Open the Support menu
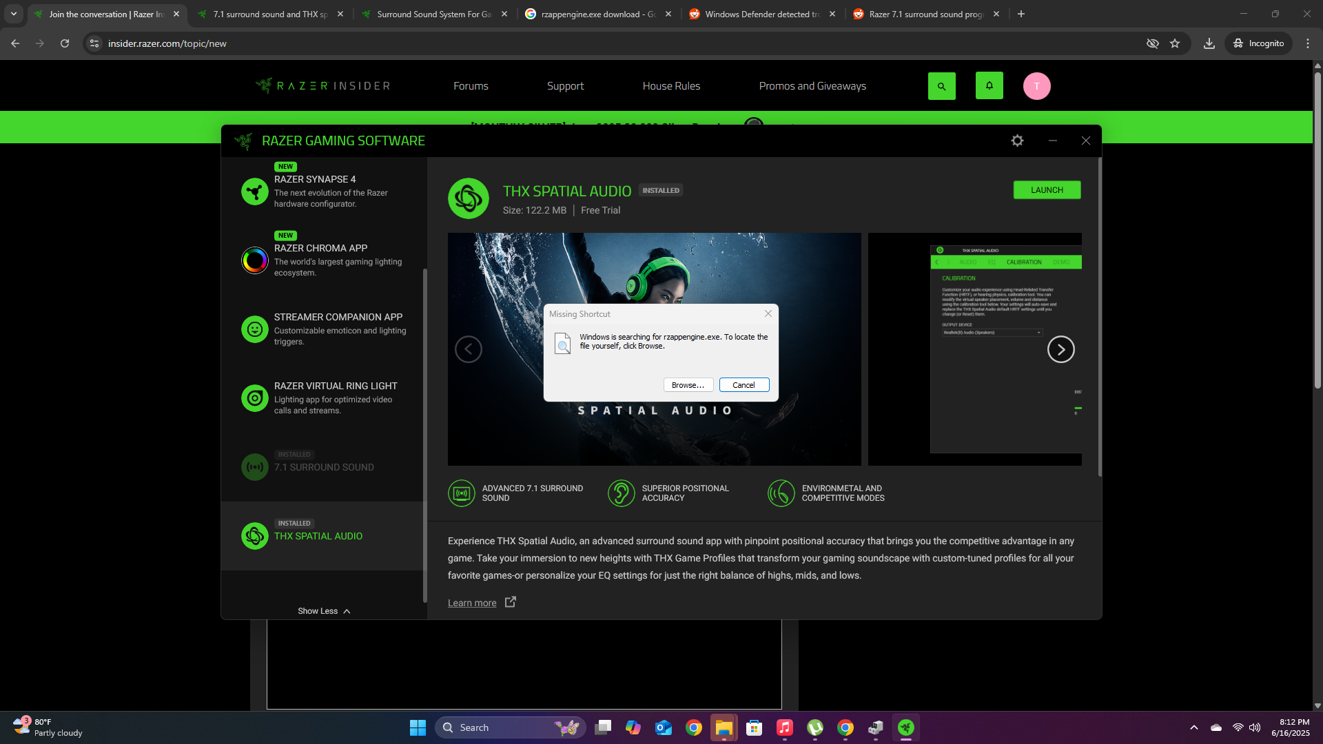The width and height of the screenshot is (1323, 744). (x=565, y=86)
